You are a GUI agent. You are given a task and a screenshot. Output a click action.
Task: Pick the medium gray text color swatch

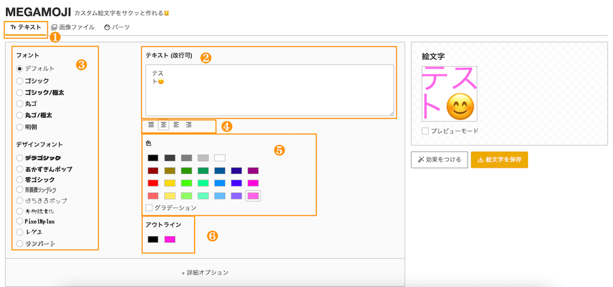click(x=187, y=158)
